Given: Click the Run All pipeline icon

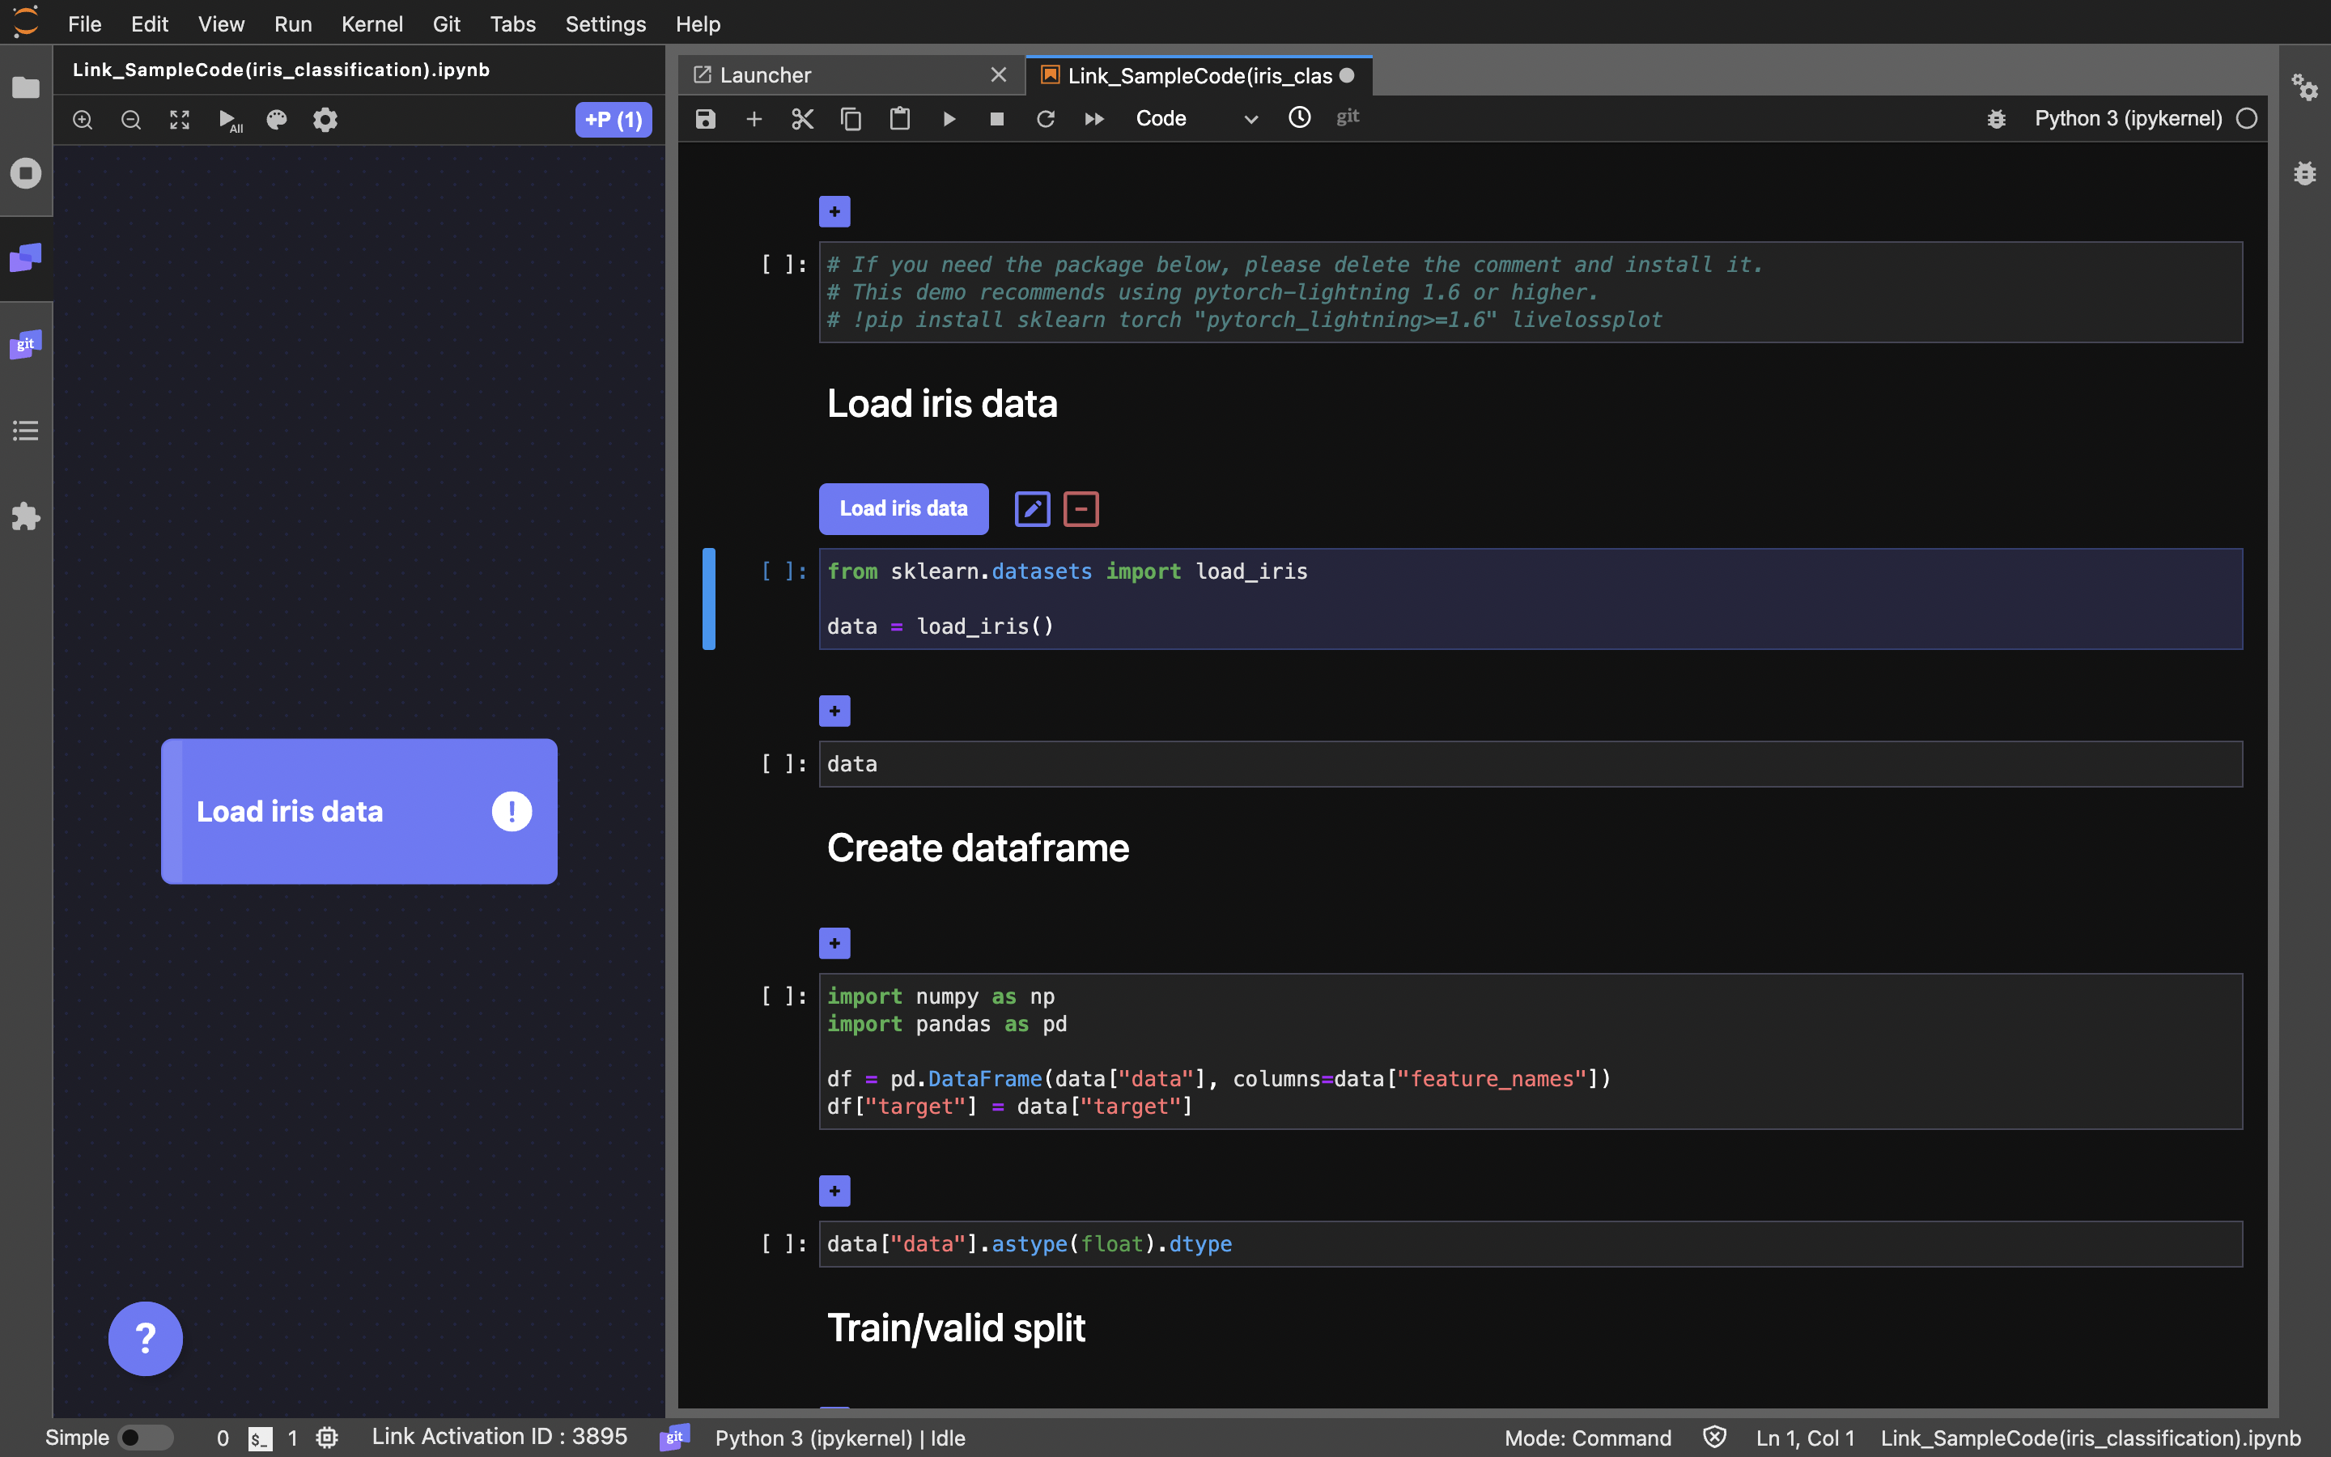Looking at the screenshot, I should coord(229,121).
